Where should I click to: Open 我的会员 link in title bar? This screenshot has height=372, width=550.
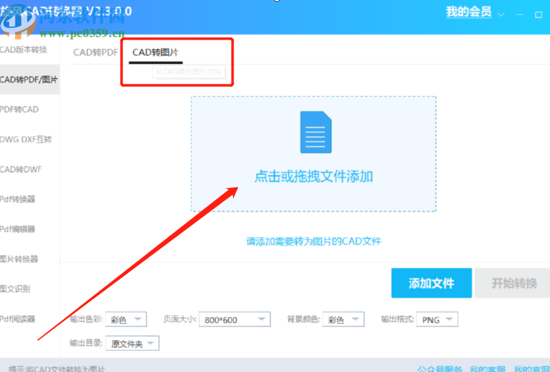click(x=468, y=12)
